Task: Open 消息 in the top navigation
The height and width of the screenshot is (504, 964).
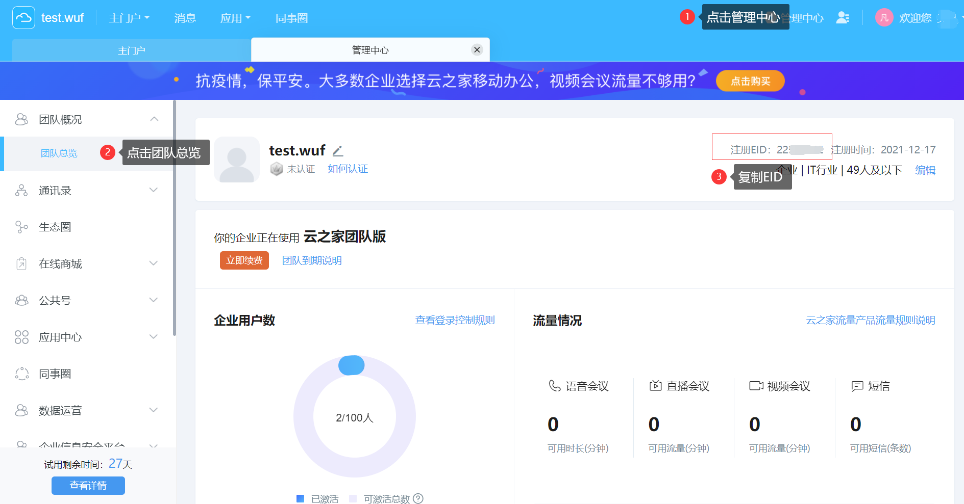Action: pyautogui.click(x=185, y=18)
